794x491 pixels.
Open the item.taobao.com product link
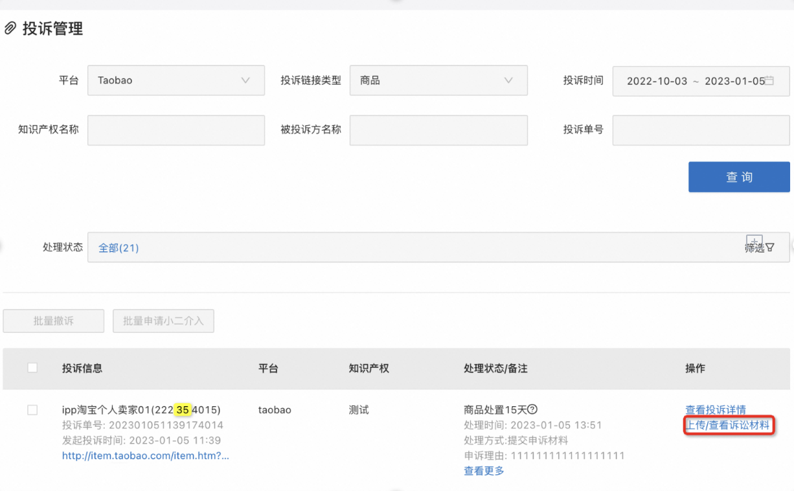pyautogui.click(x=146, y=455)
